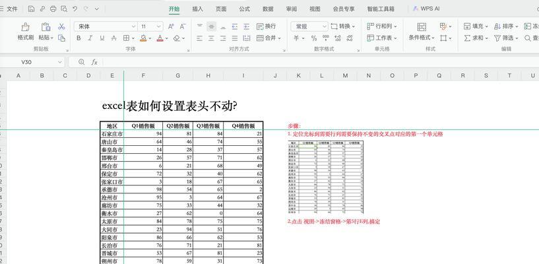Click the distributed alignment icon
The image size is (539, 264).
[247, 38]
